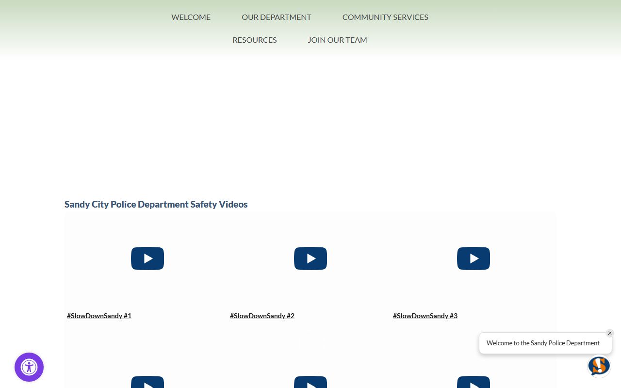Viewport: 621px width, 388px height.
Task: Open the Join Our Team menu
Action: tap(337, 40)
